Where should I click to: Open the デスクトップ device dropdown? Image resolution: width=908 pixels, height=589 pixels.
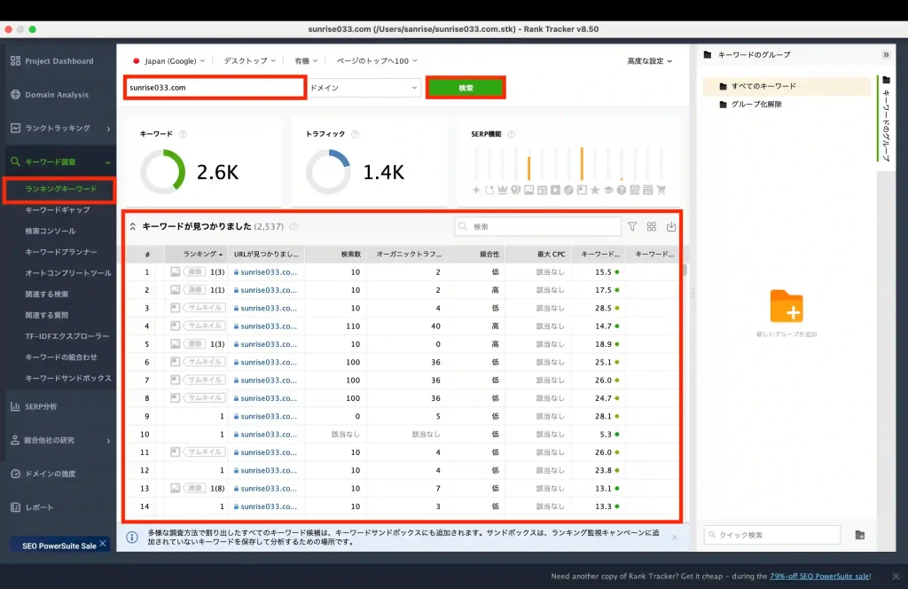(x=250, y=61)
